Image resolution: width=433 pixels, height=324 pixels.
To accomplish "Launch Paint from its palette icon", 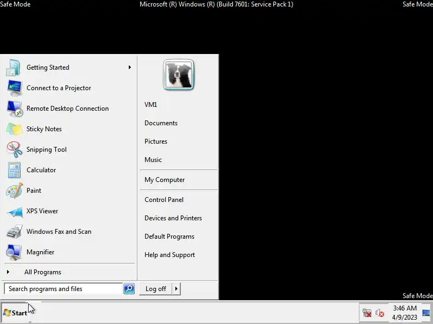I will (14, 191).
